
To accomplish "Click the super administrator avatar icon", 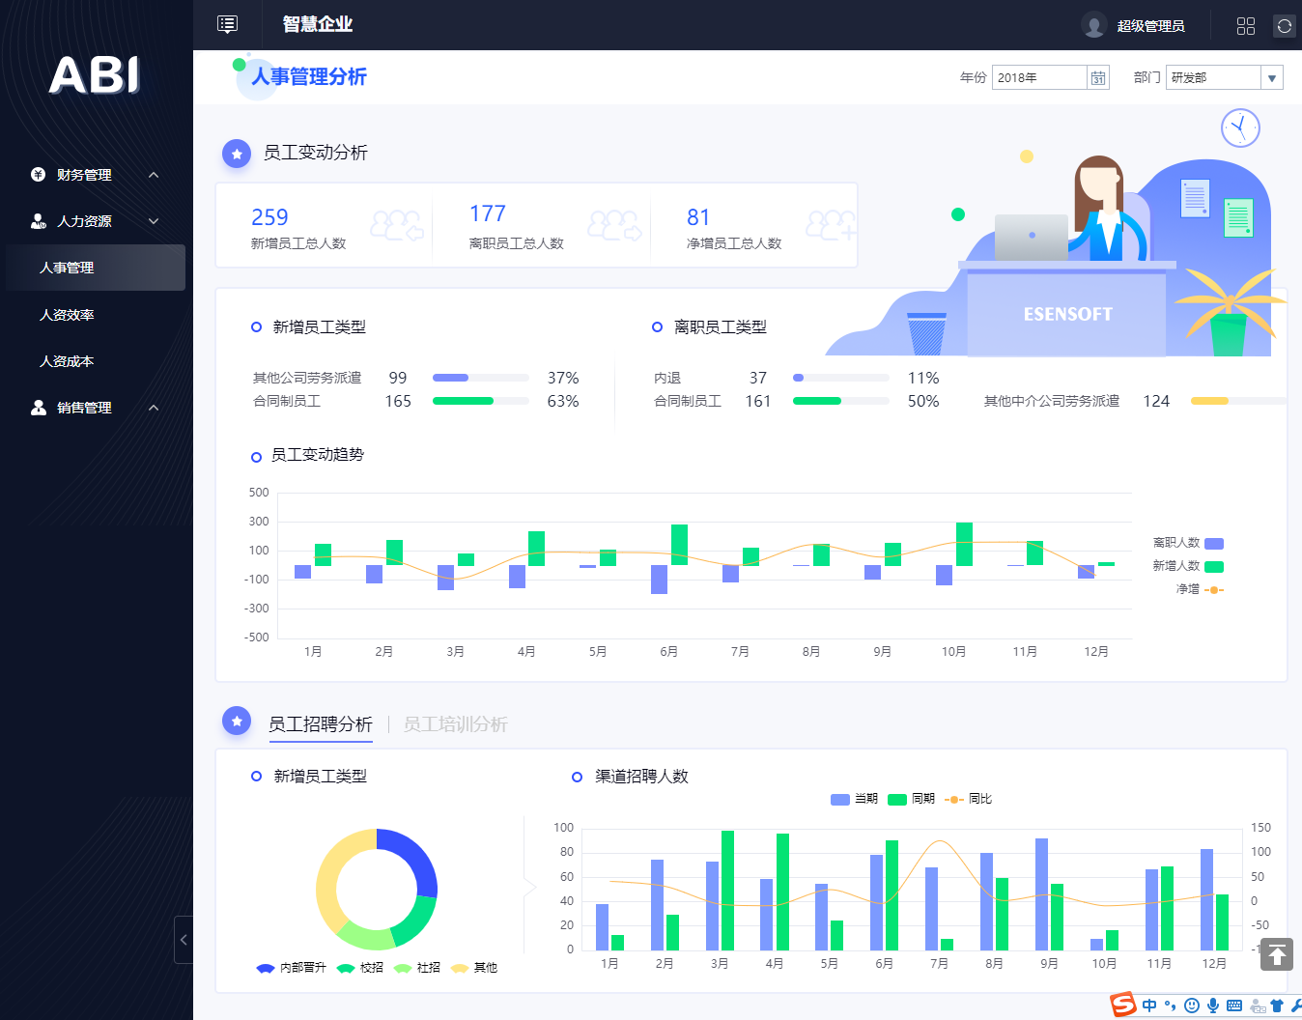I will click(x=1093, y=26).
